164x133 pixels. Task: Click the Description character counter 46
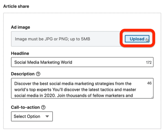pos(149,83)
